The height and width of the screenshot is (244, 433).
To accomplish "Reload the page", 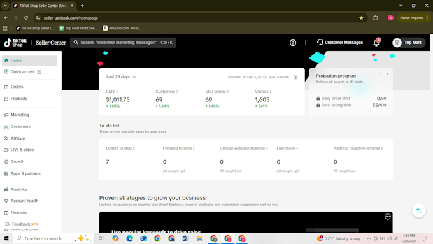I will [x=26, y=18].
